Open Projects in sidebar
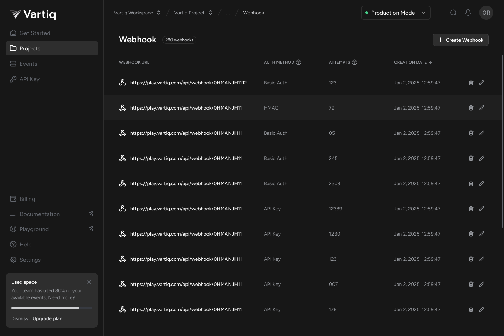Image resolution: width=504 pixels, height=336 pixels. pos(52,48)
